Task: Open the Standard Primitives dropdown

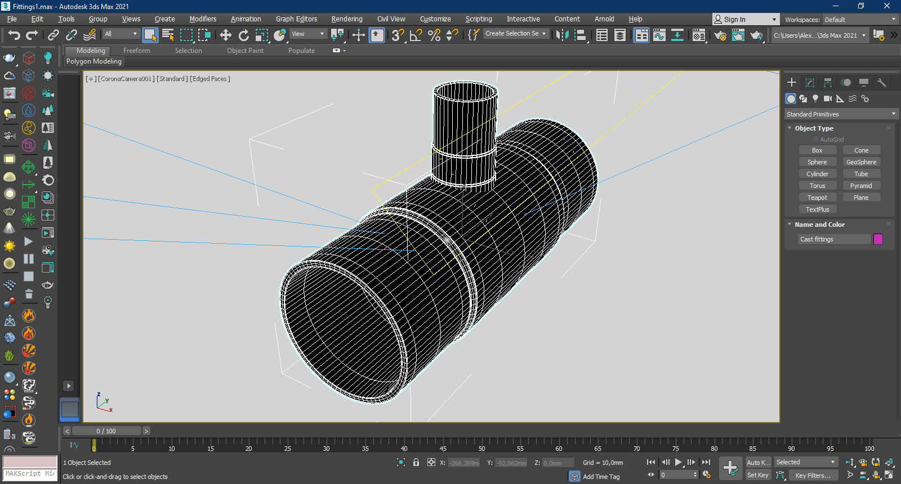Action: [841, 114]
